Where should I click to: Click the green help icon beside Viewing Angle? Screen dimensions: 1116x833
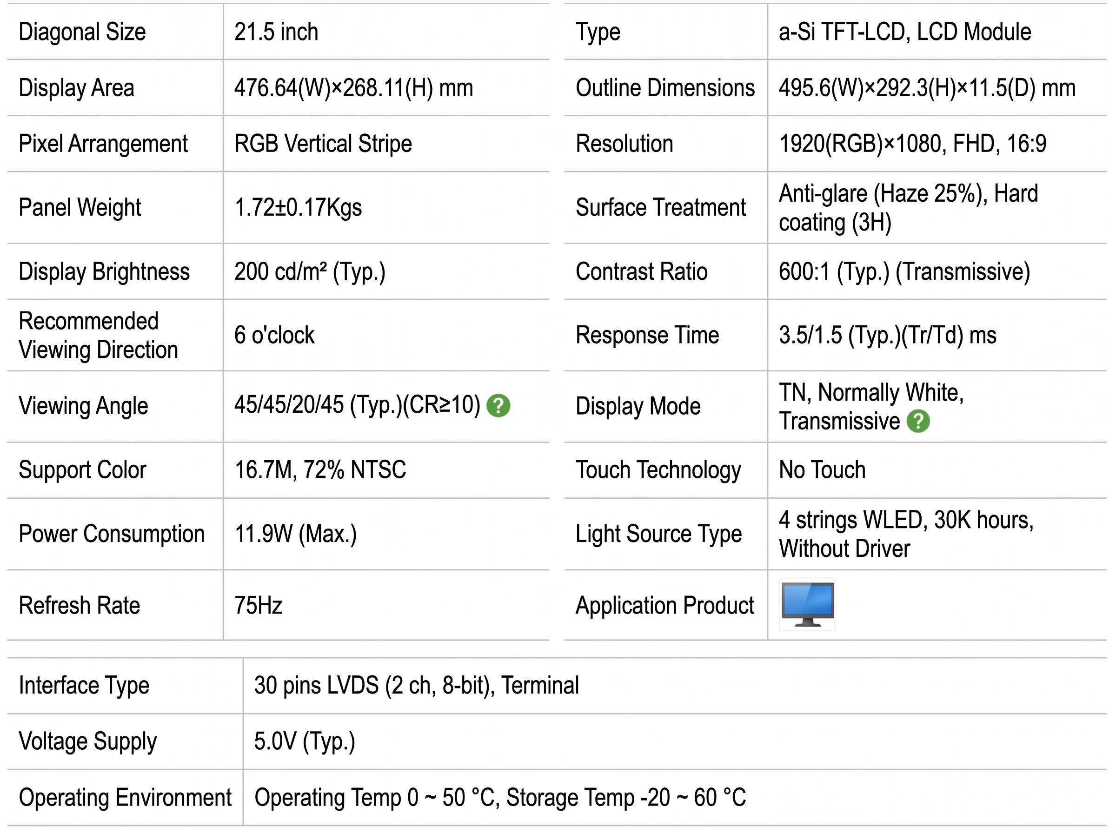pos(498,406)
